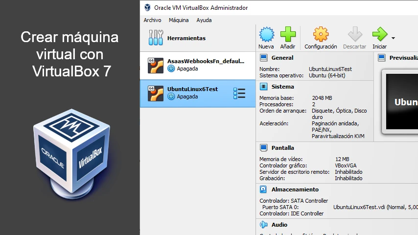Click the Añadir green plus icon
The height and width of the screenshot is (235, 418).
288,34
